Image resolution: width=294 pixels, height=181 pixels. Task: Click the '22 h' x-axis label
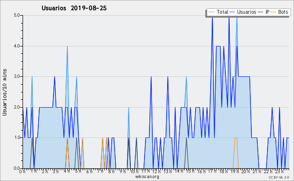pos(268,172)
